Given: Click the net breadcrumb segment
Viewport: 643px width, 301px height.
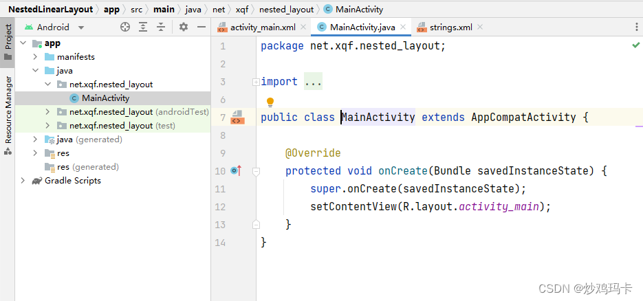Looking at the screenshot, I should pos(219,10).
